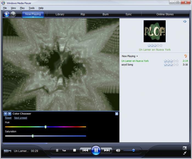192x159 pixels.
Task: Click the volume slider knob
Action: pyautogui.click(x=134, y=150)
